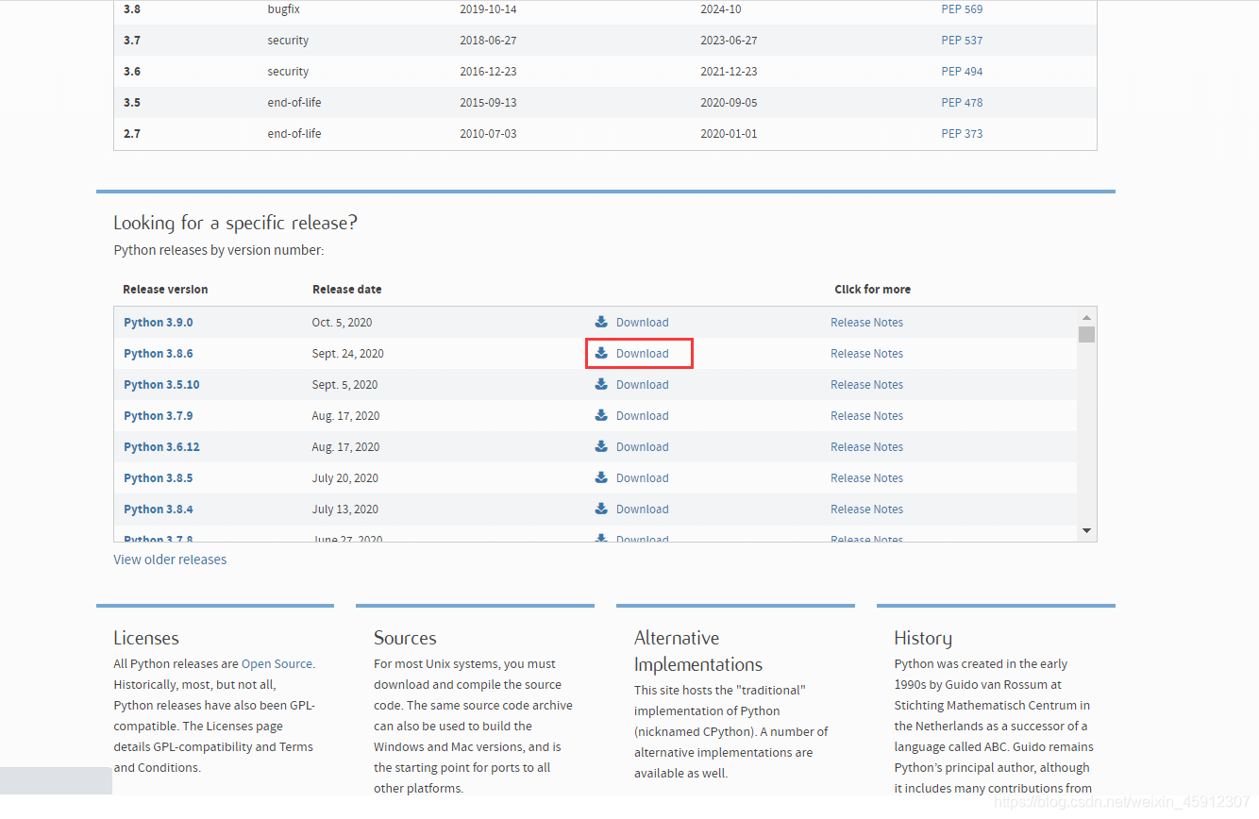The width and height of the screenshot is (1259, 819).
Task: Open the Download link for Python 3.8.6
Action: pos(642,354)
